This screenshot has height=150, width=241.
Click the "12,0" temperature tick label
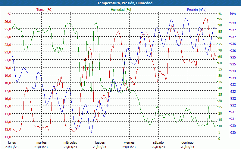click(x=8, y=129)
